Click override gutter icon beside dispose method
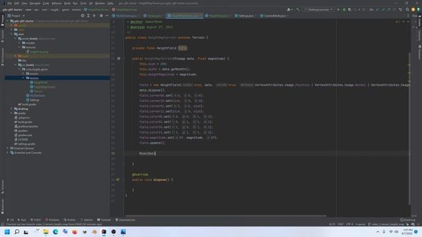 coord(118,180)
